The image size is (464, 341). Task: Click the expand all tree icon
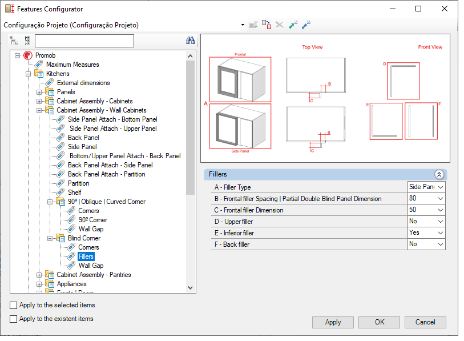[x=14, y=41]
